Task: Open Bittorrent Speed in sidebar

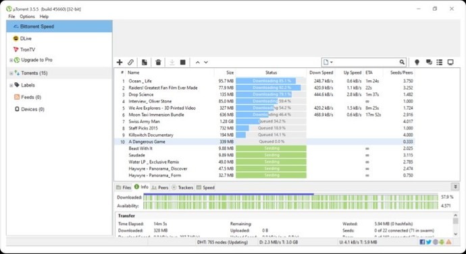Action: 59,26
